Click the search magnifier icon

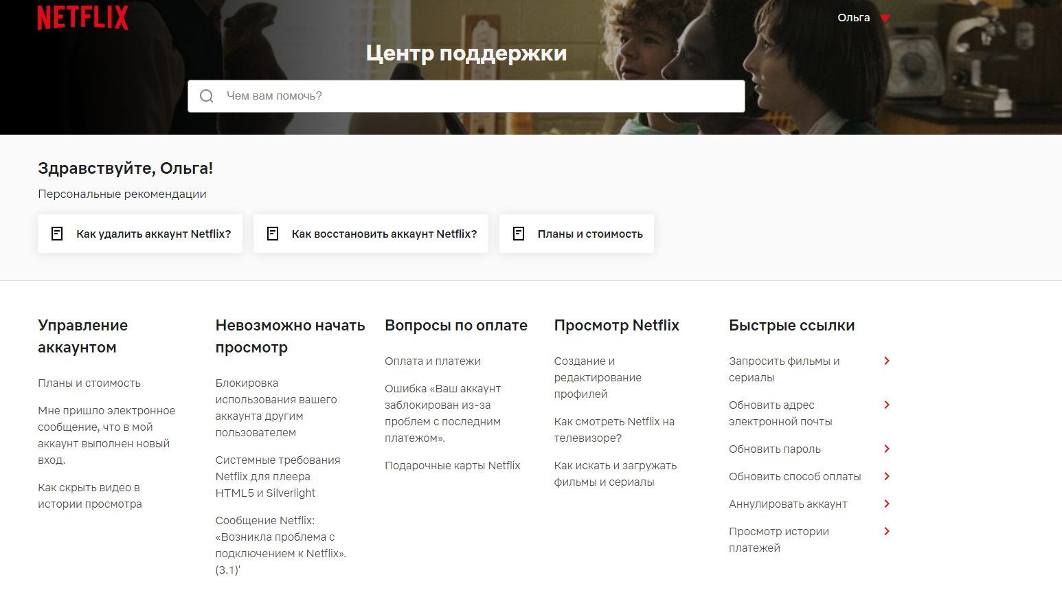click(x=207, y=96)
